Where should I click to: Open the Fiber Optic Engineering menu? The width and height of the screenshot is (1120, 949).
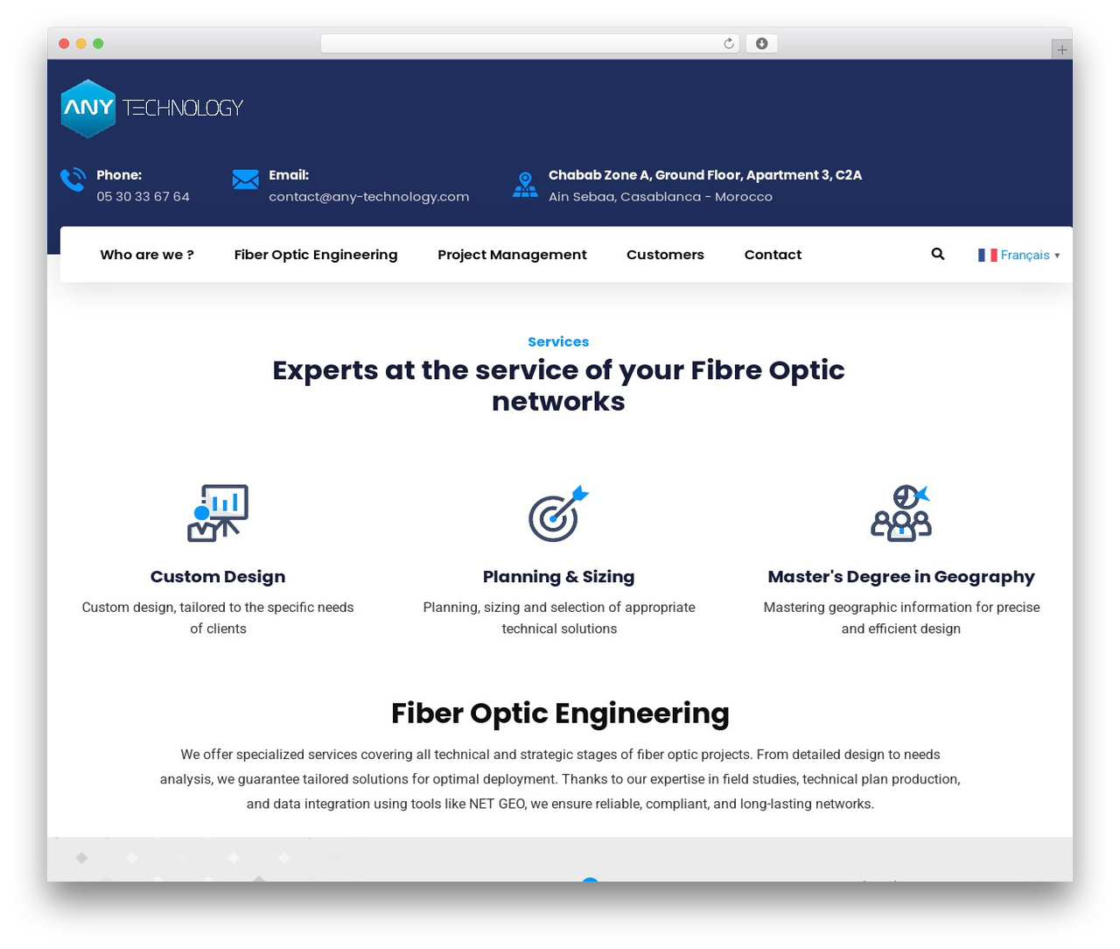[316, 255]
